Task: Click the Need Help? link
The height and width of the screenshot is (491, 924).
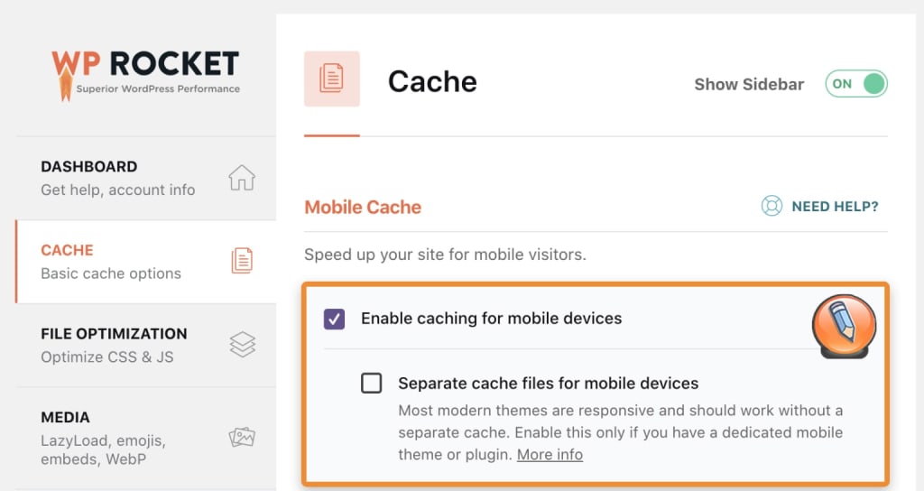Action: (x=835, y=207)
